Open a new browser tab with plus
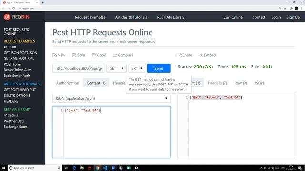The height and width of the screenshot is (171, 305). coord(43,3)
